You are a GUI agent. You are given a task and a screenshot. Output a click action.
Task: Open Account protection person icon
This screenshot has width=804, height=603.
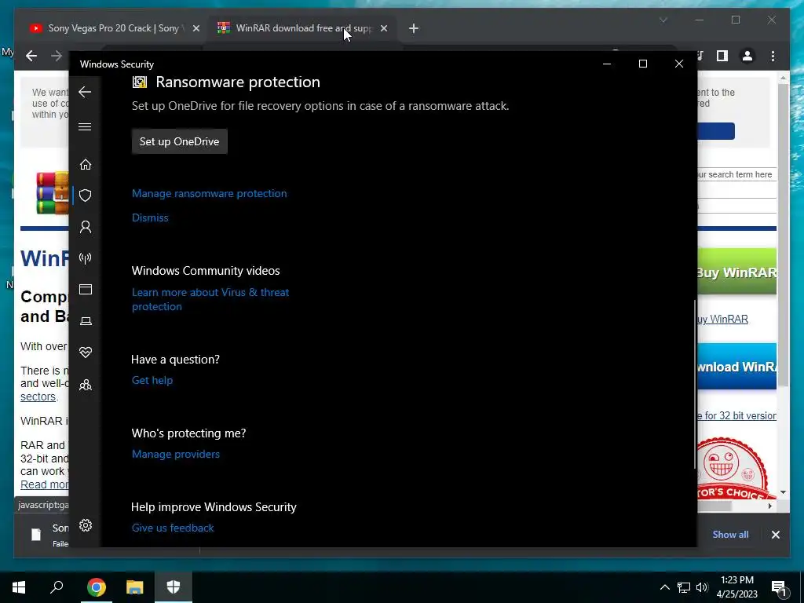pyautogui.click(x=85, y=227)
